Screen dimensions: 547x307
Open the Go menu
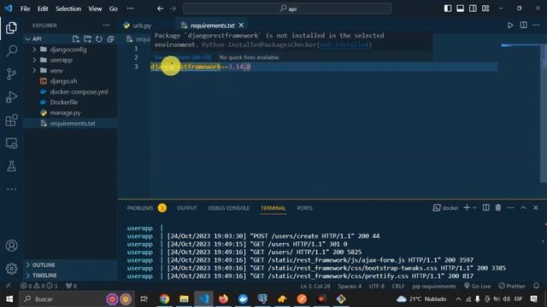114,9
